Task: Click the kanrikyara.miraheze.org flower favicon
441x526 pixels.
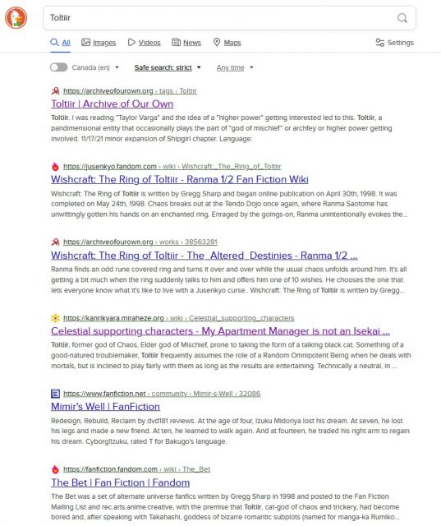Action: (x=55, y=318)
